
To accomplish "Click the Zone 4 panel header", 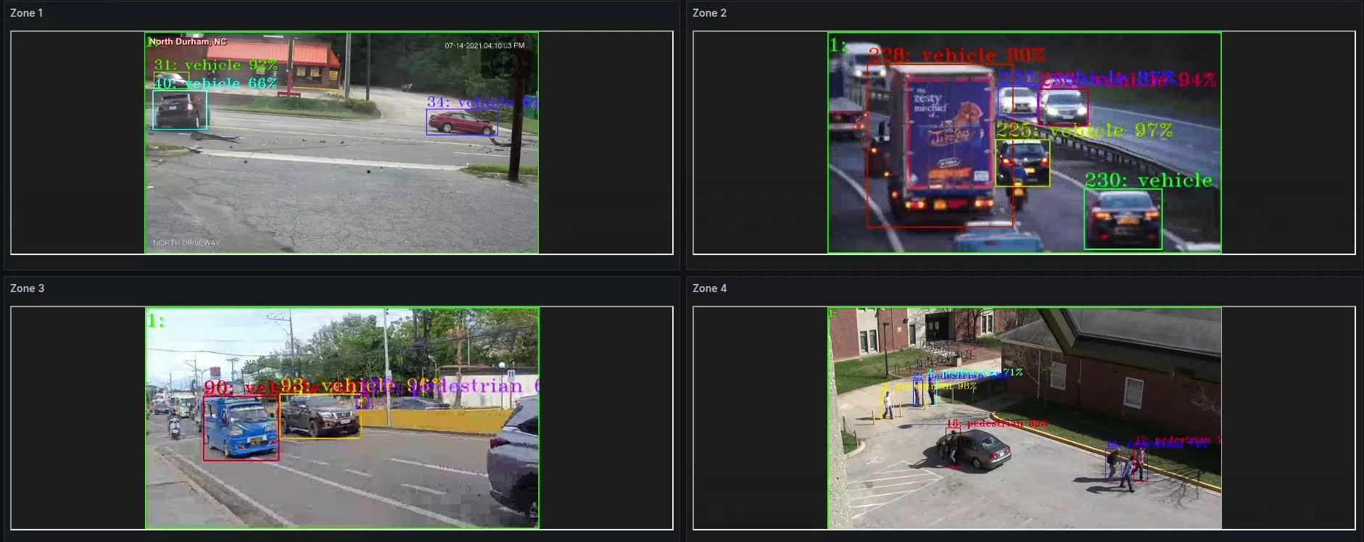I will [708, 288].
